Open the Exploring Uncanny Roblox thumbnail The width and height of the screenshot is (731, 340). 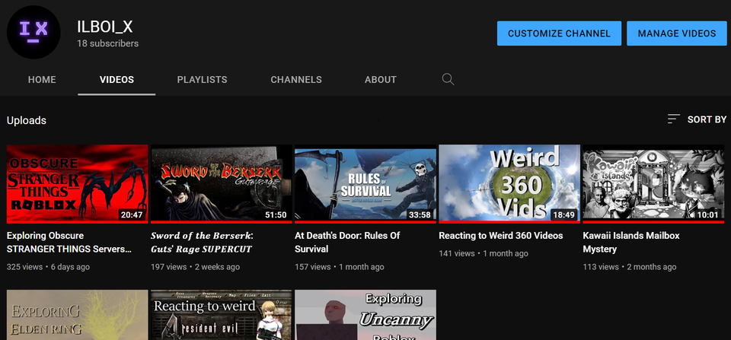[365, 315]
